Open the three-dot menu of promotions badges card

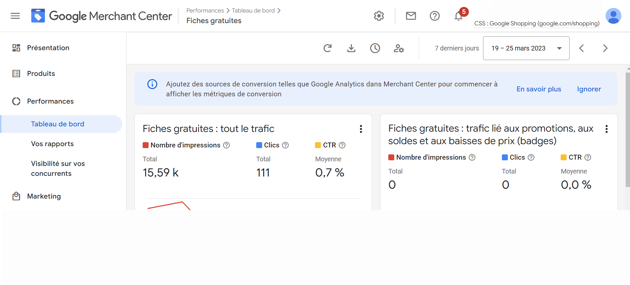pos(607,129)
